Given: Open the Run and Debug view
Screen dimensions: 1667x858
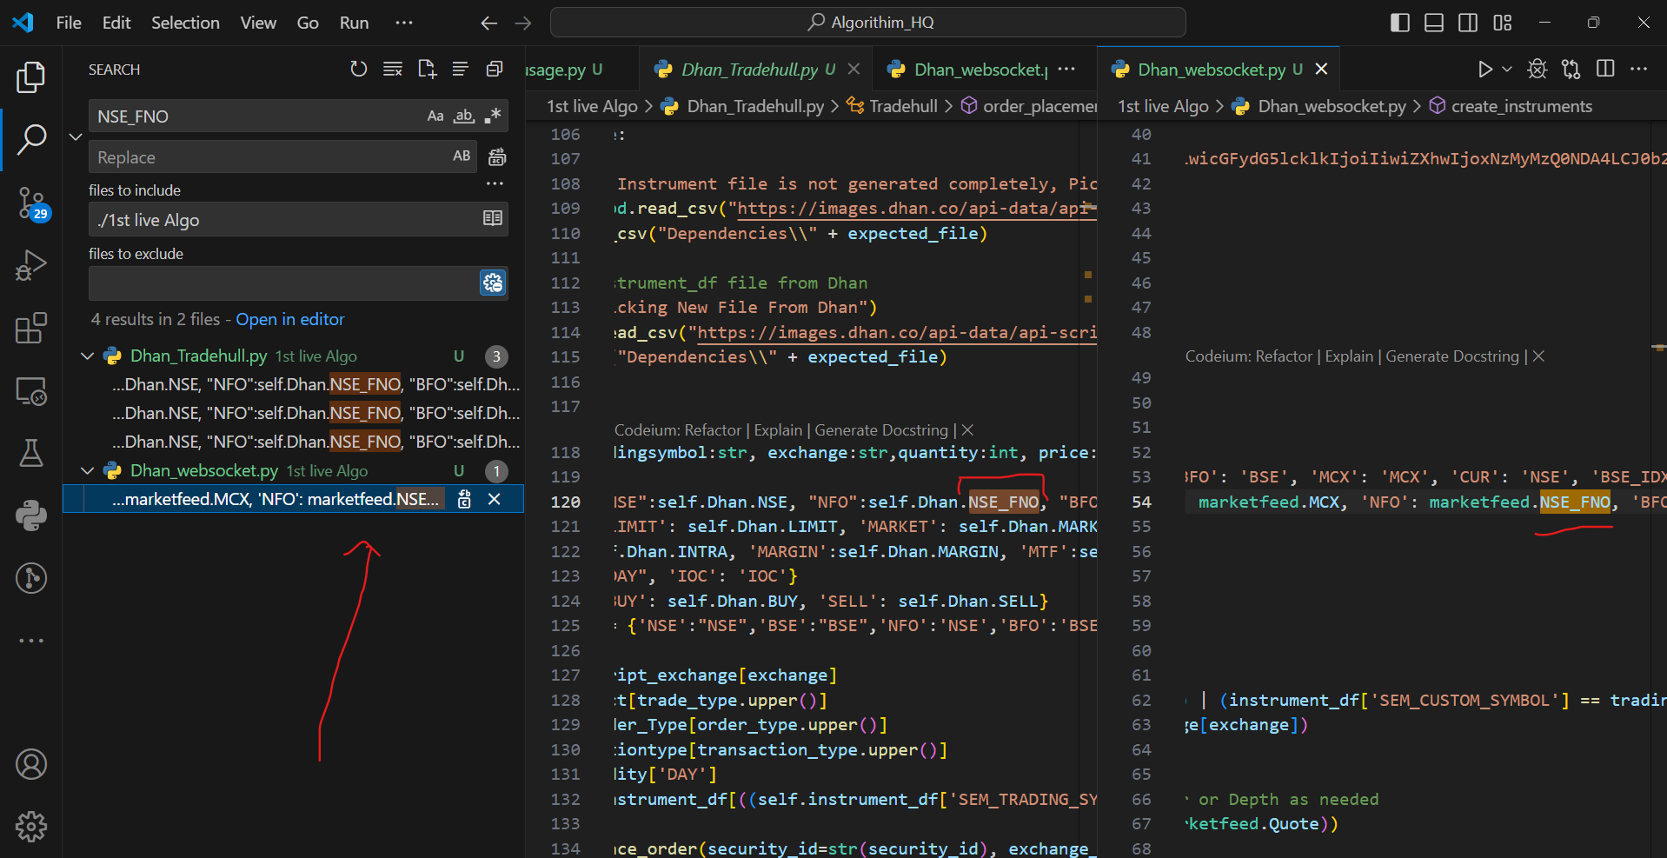Looking at the screenshot, I should (31, 265).
